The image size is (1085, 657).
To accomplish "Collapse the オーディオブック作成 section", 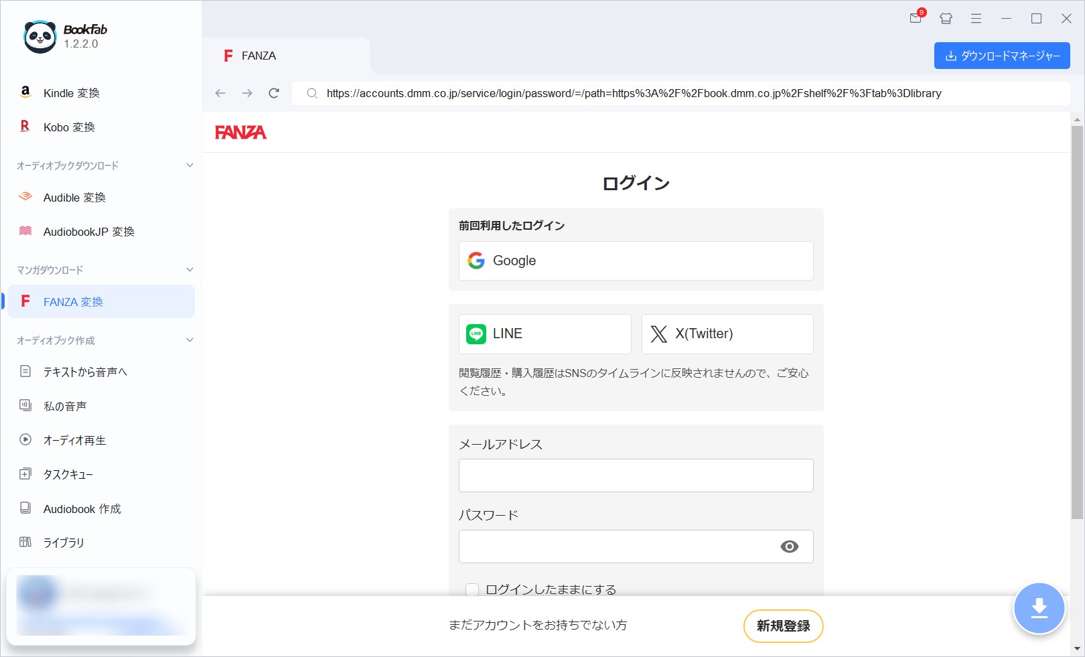I will pyautogui.click(x=190, y=340).
